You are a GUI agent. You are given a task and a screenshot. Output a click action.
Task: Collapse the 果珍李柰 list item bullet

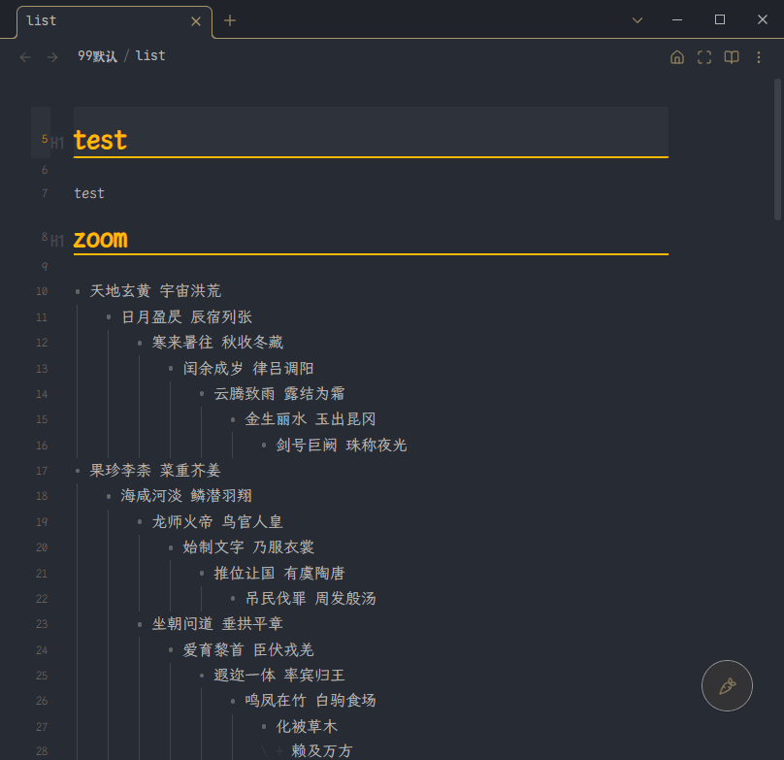pos(78,471)
